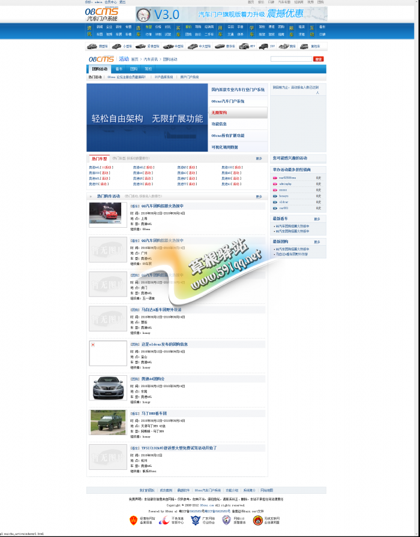Click the red search button
This screenshot has width=420, height=537.
(319, 59)
